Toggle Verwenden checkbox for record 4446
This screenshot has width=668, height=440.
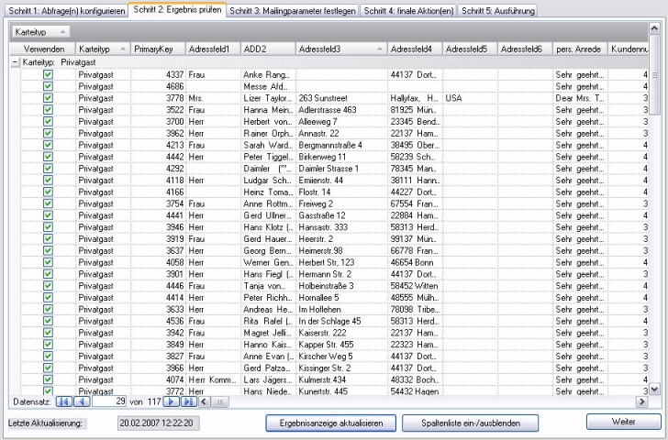(48, 286)
